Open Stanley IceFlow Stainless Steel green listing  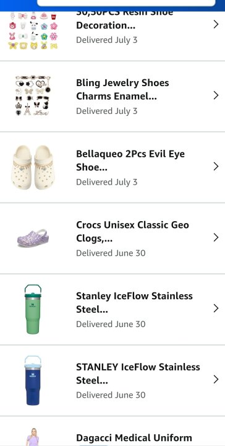tap(134, 302)
